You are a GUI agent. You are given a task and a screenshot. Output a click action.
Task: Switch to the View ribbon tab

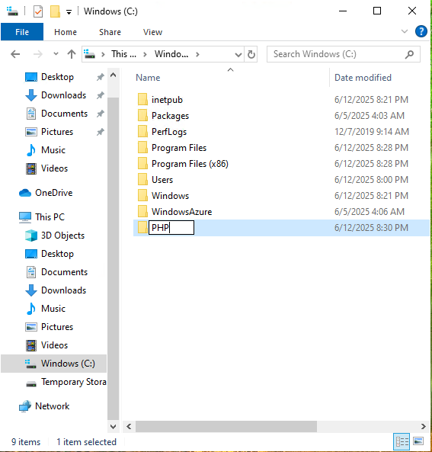coord(152,32)
